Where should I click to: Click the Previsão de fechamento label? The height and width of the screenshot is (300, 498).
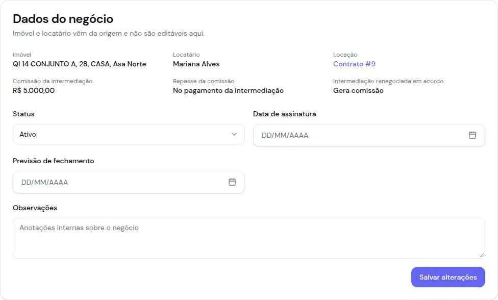point(54,161)
